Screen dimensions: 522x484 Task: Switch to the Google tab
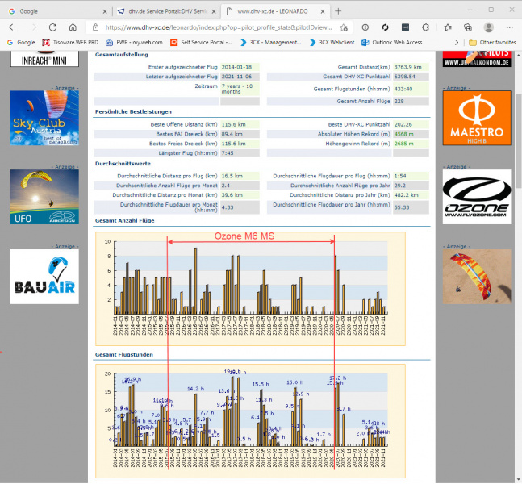pos(56,11)
